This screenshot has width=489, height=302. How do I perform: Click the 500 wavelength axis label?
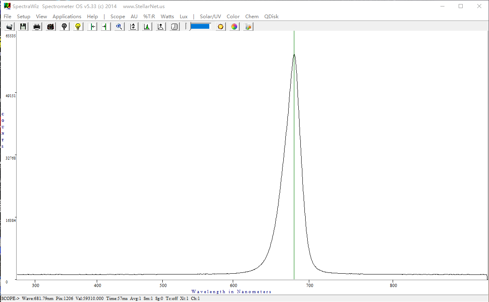tap(162, 285)
